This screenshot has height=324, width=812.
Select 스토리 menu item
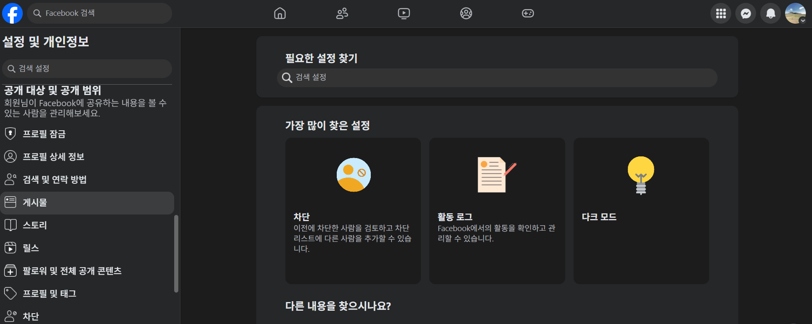pos(87,225)
